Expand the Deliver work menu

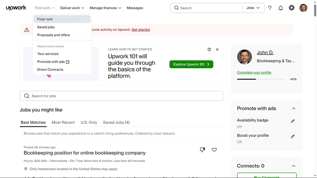[x=72, y=8]
